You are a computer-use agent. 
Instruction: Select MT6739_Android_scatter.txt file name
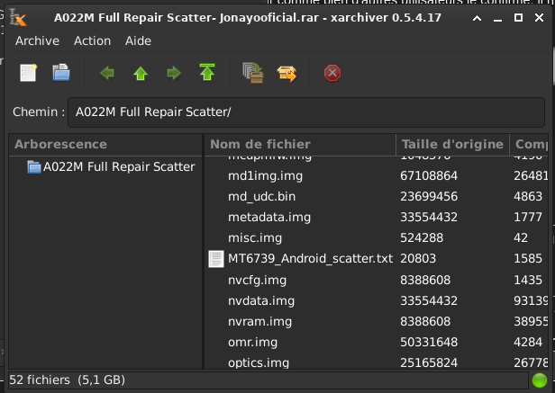pos(310,259)
